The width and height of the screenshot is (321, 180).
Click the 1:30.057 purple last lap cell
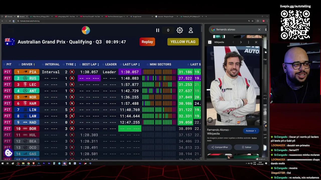(130, 72)
